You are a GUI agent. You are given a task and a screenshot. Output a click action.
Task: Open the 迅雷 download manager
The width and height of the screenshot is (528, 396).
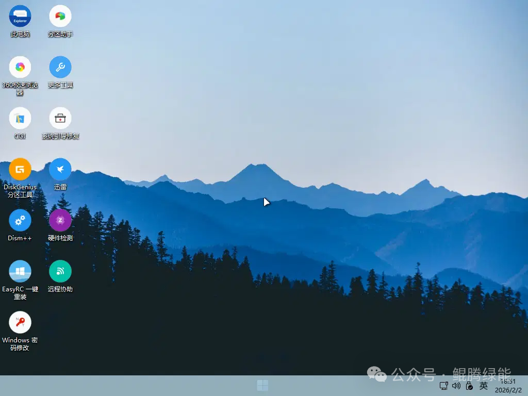(x=60, y=169)
